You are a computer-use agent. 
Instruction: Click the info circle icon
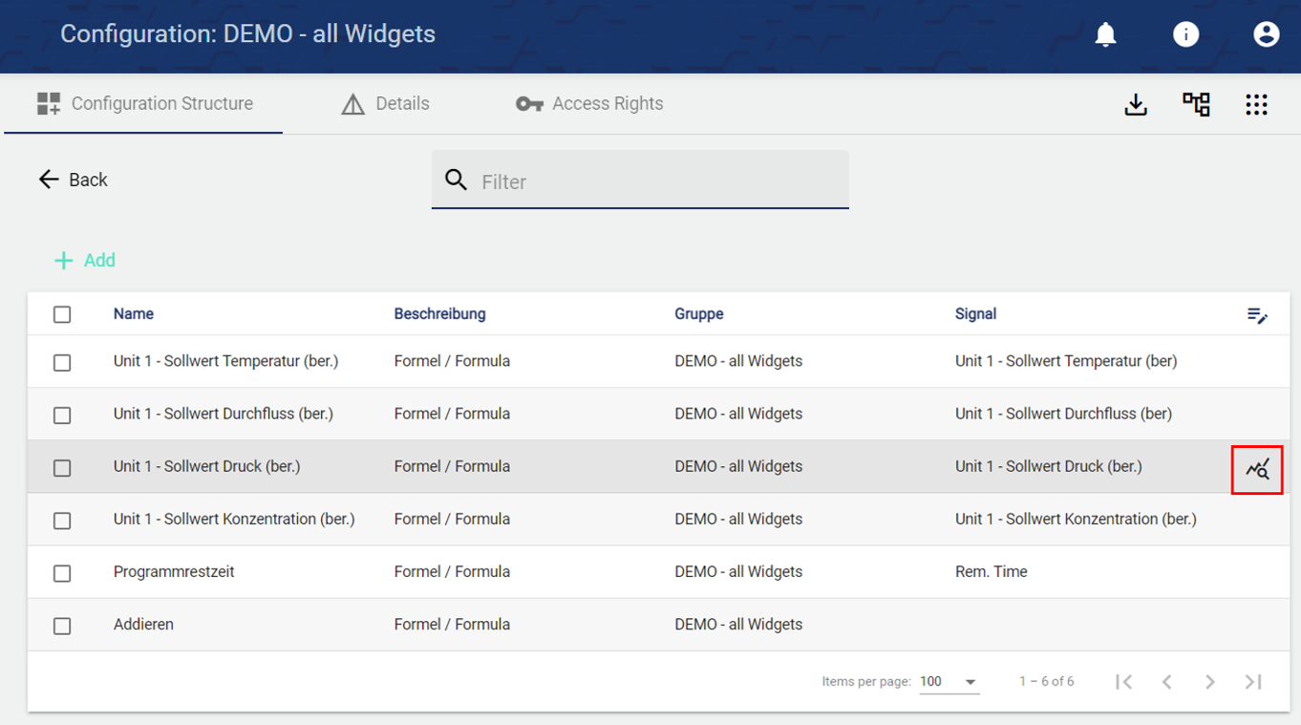click(1185, 34)
